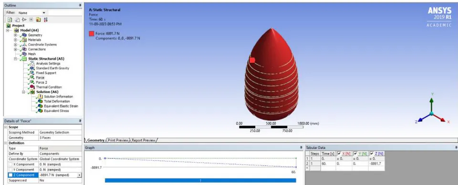The width and height of the screenshot is (458, 185).
Task: Check the Y Component checkbox in Details
Action: pos(11,170)
